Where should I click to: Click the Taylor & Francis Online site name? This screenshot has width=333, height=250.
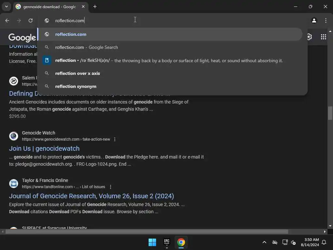[x=45, y=180]
